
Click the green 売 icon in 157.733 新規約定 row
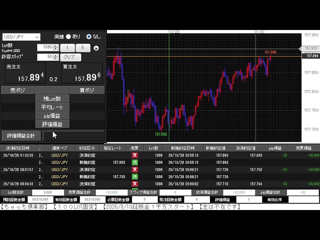pos(134,176)
